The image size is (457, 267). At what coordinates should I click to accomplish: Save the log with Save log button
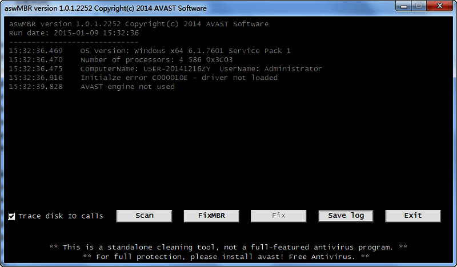346,216
